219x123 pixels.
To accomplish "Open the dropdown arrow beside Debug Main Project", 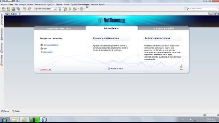I will click(78, 9).
